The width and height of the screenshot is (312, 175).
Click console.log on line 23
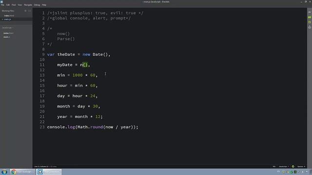pyautogui.click(x=61, y=127)
